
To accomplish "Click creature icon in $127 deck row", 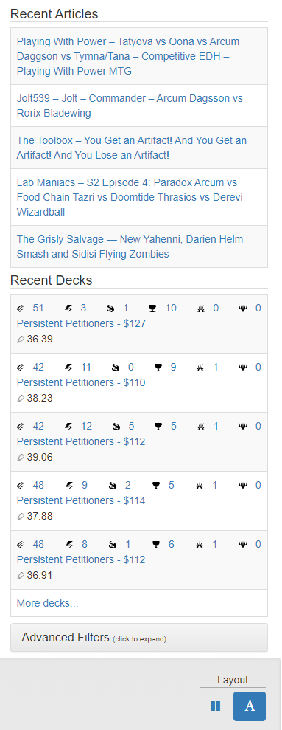I will coord(21,309).
